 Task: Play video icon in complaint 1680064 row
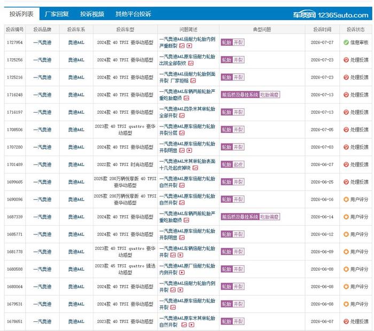(x=181, y=290)
